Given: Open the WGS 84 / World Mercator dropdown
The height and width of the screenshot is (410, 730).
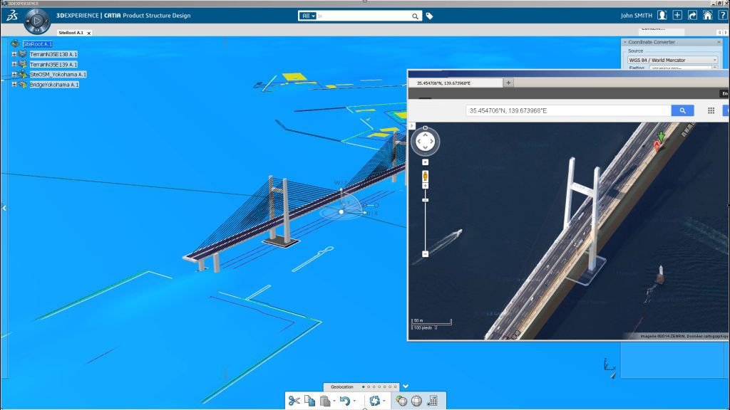Looking at the screenshot, I should (672, 60).
